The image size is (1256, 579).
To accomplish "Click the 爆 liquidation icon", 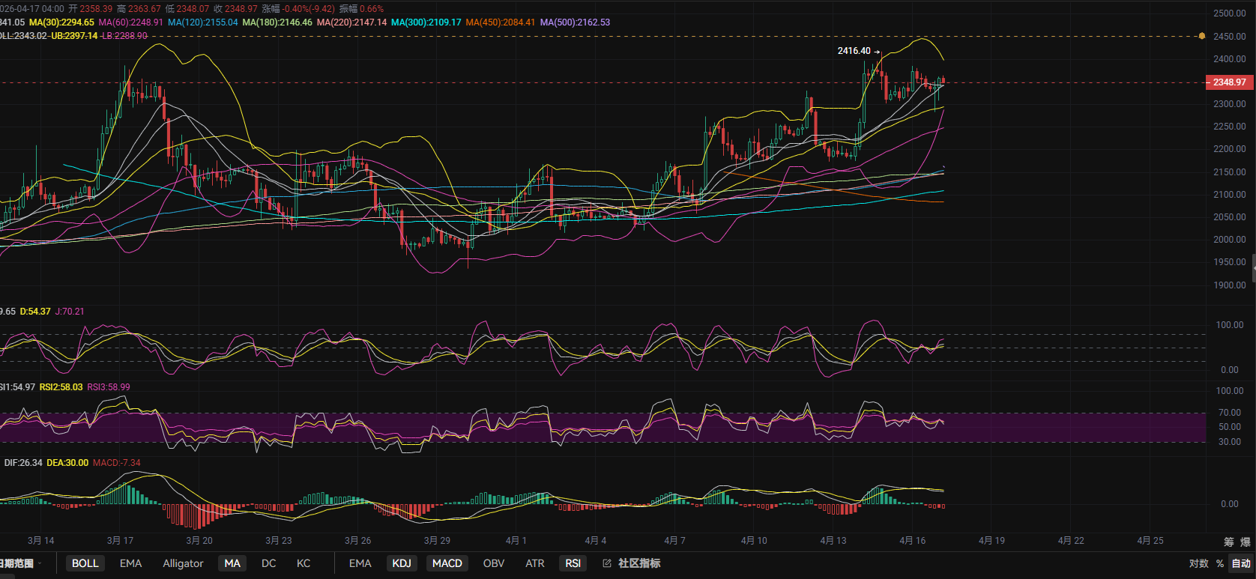I will (x=1246, y=542).
